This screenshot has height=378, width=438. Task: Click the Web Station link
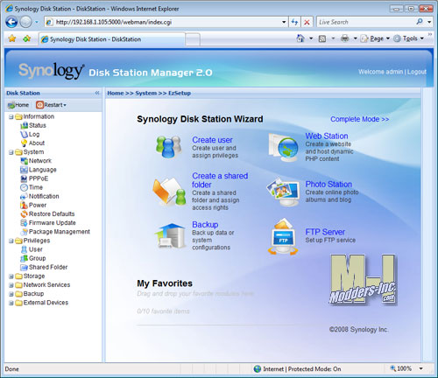click(x=327, y=136)
